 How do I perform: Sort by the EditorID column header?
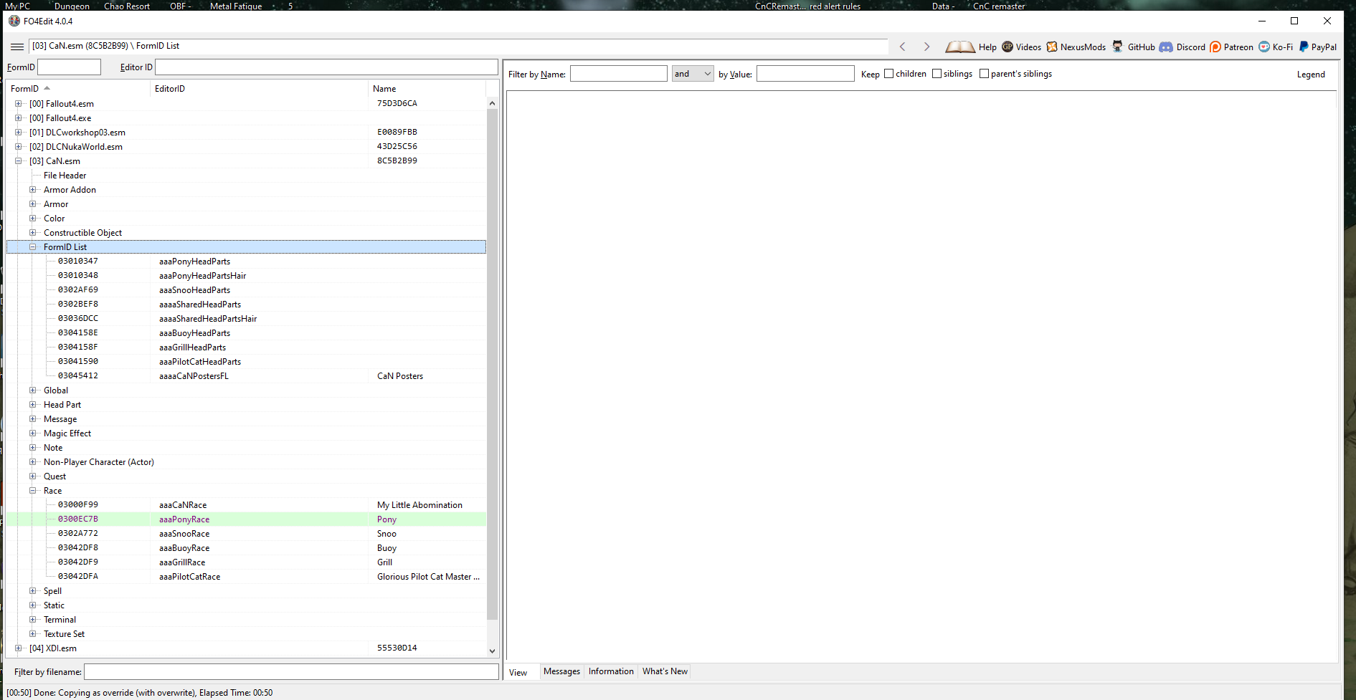[259, 89]
